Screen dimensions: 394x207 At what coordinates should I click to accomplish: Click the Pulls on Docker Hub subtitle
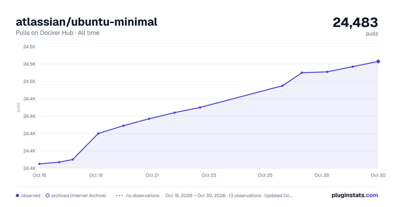[57, 33]
